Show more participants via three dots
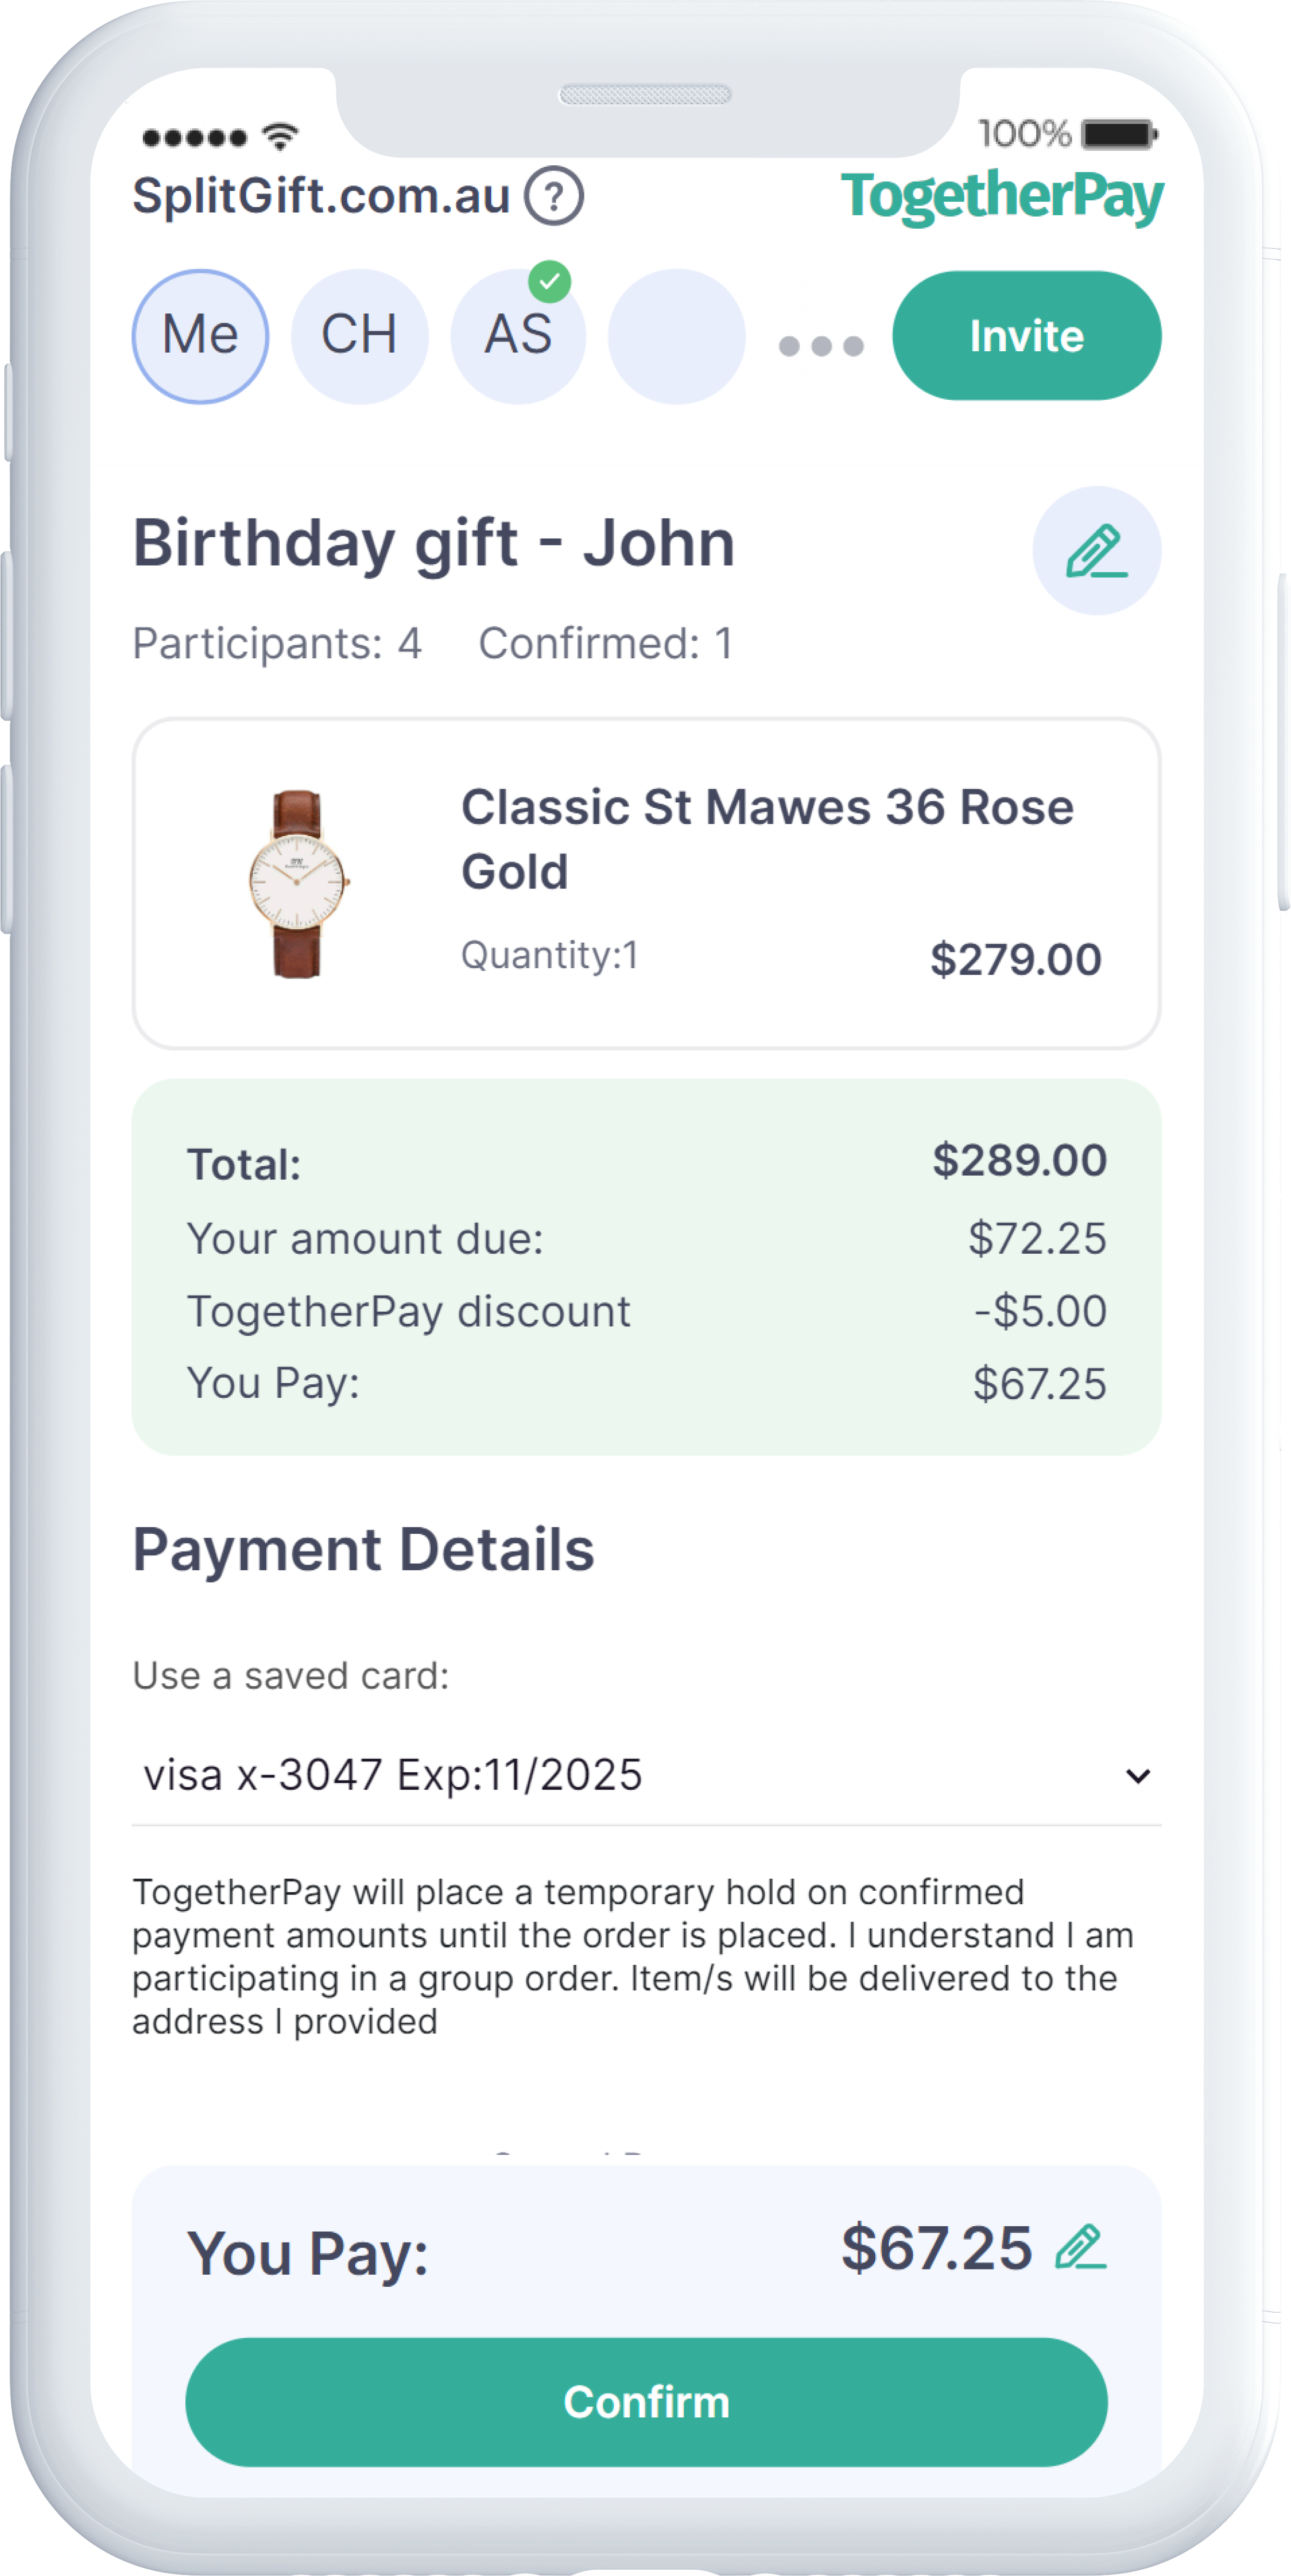This screenshot has width=1291, height=2576. click(821, 346)
